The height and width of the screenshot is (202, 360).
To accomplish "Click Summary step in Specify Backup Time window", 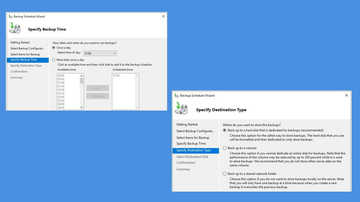I will pos(17,77).
